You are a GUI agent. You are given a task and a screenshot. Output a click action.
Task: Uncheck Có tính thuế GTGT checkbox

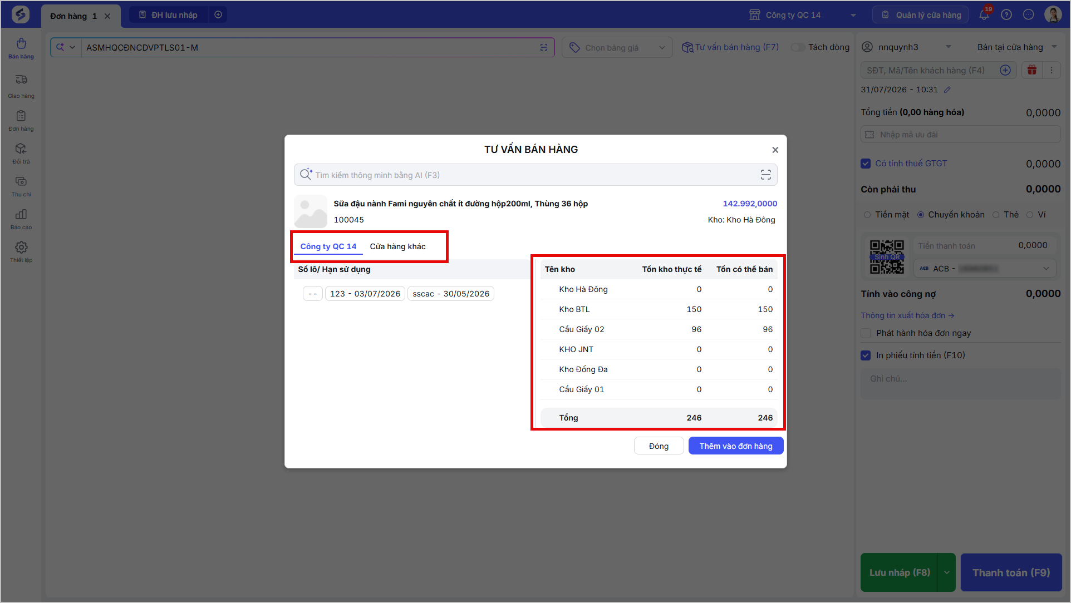pyautogui.click(x=866, y=164)
